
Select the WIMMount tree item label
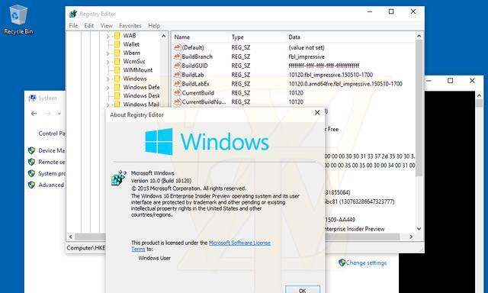[x=138, y=70]
